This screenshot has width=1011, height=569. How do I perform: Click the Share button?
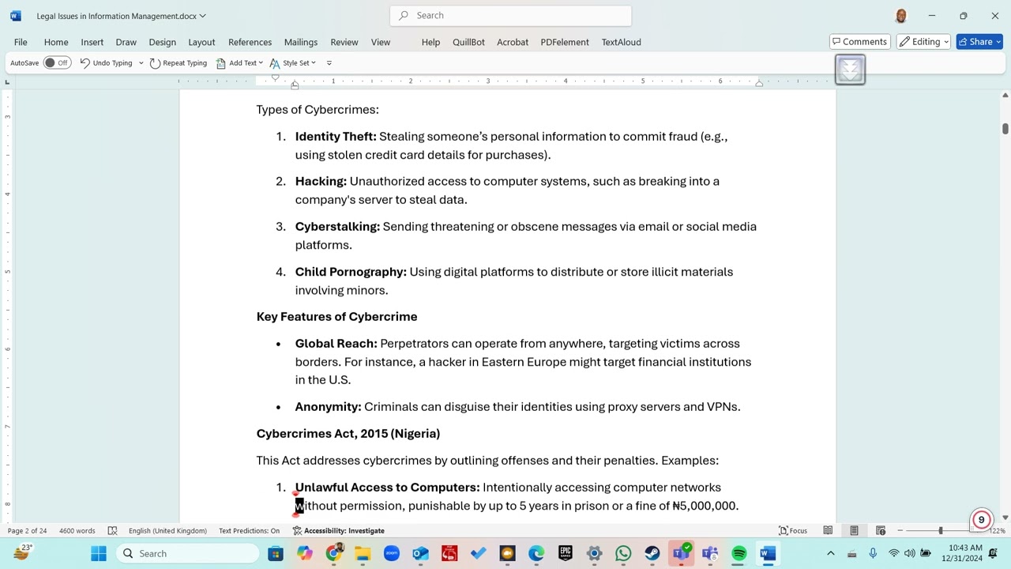(x=979, y=42)
